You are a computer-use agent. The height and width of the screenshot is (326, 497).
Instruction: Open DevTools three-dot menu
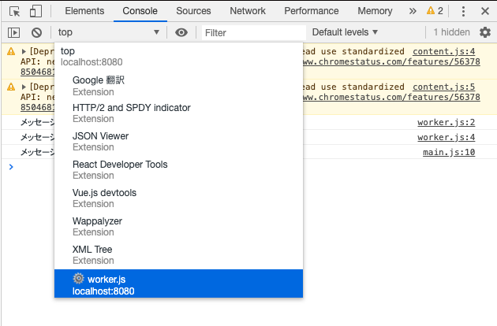[x=463, y=11]
